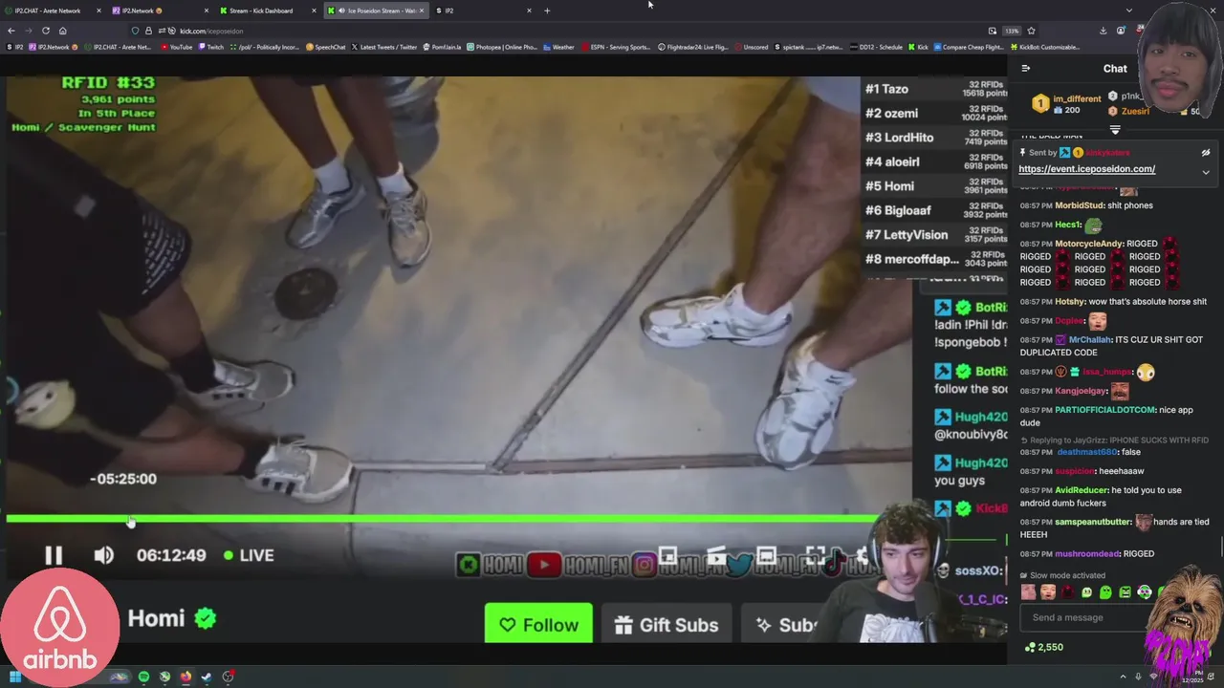The height and width of the screenshot is (688, 1224).
Task: Open the Latest Tweets / Twitter bookmark
Action: coord(384,47)
